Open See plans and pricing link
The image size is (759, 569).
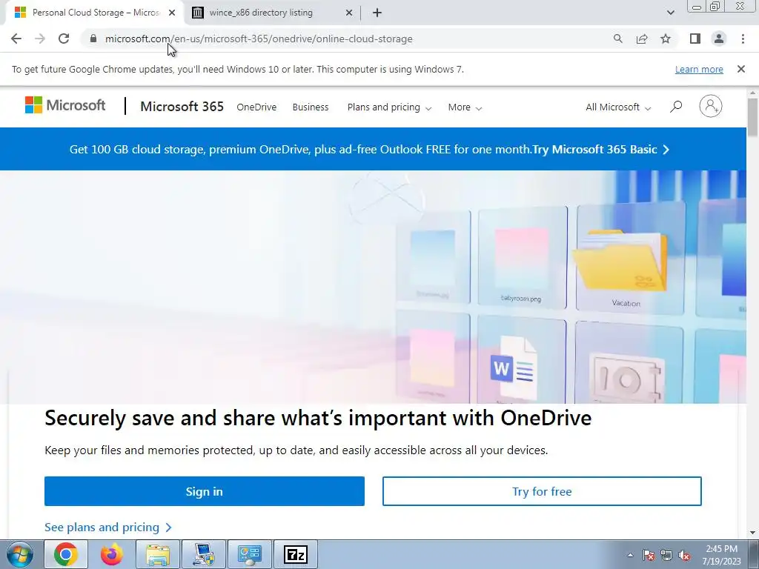tap(108, 527)
